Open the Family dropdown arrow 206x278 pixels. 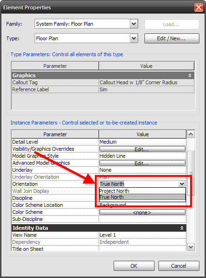[134, 24]
